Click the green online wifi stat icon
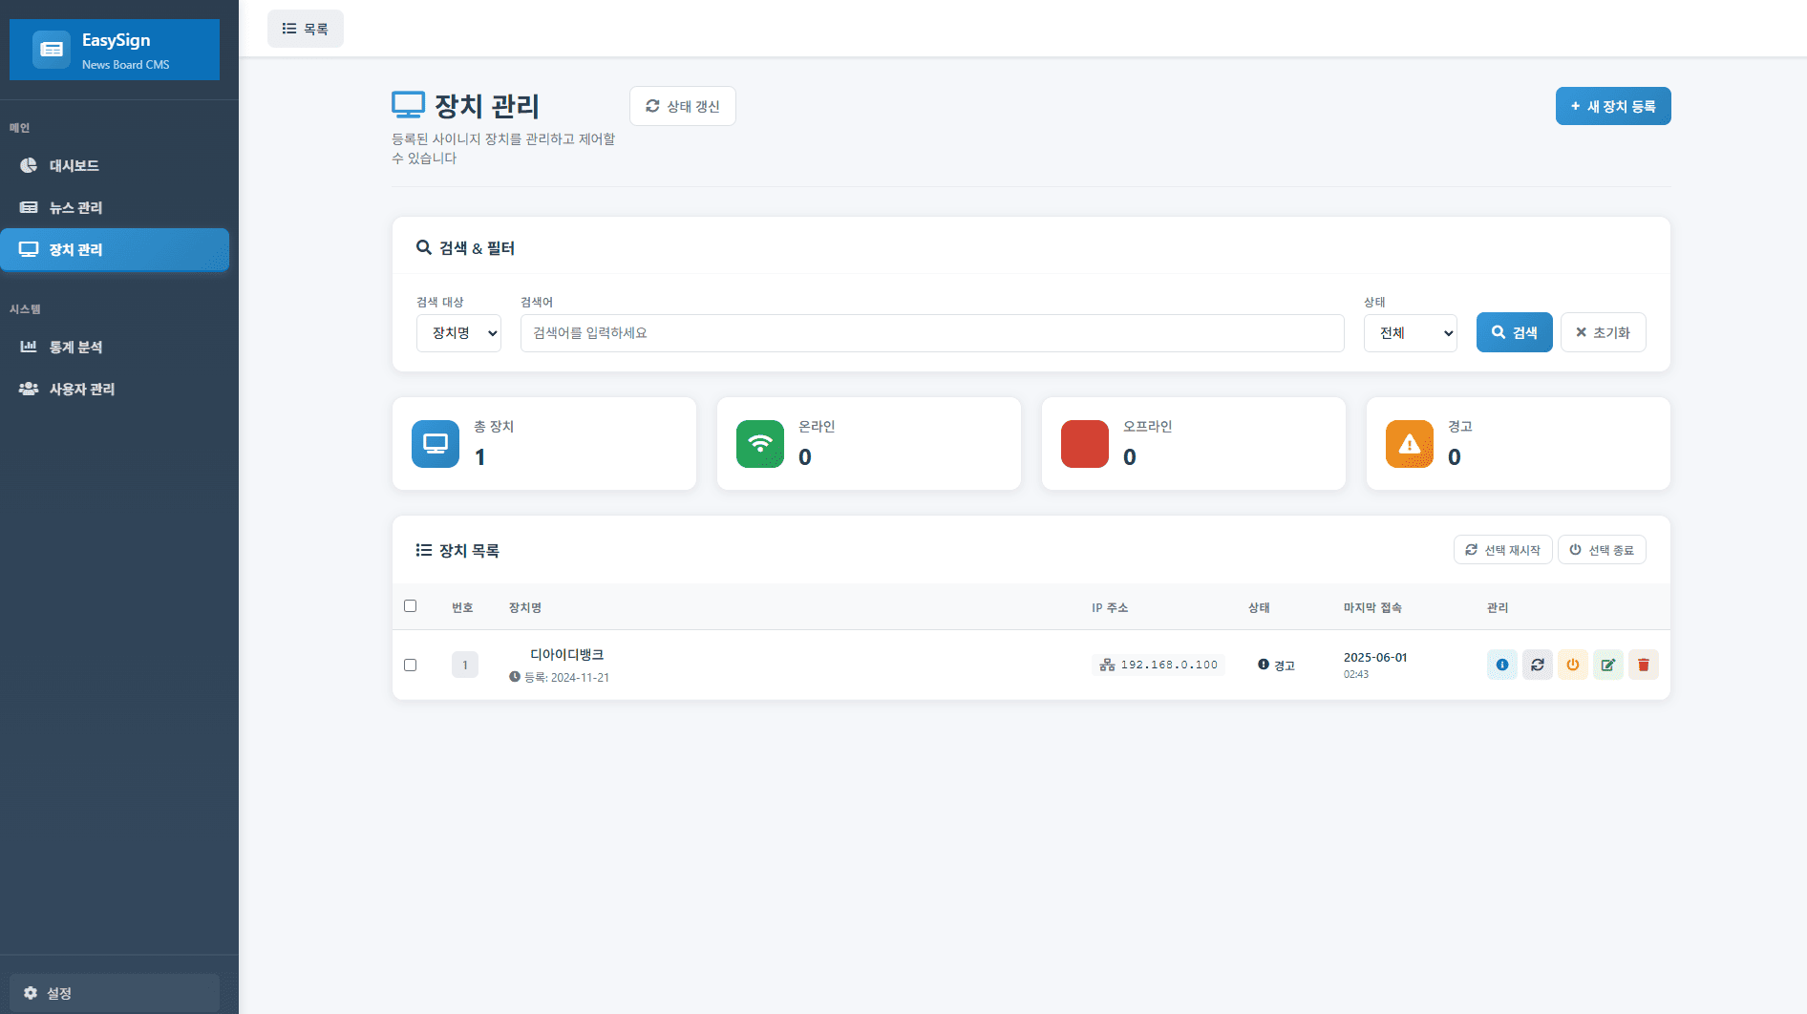The image size is (1807, 1014). 759,444
